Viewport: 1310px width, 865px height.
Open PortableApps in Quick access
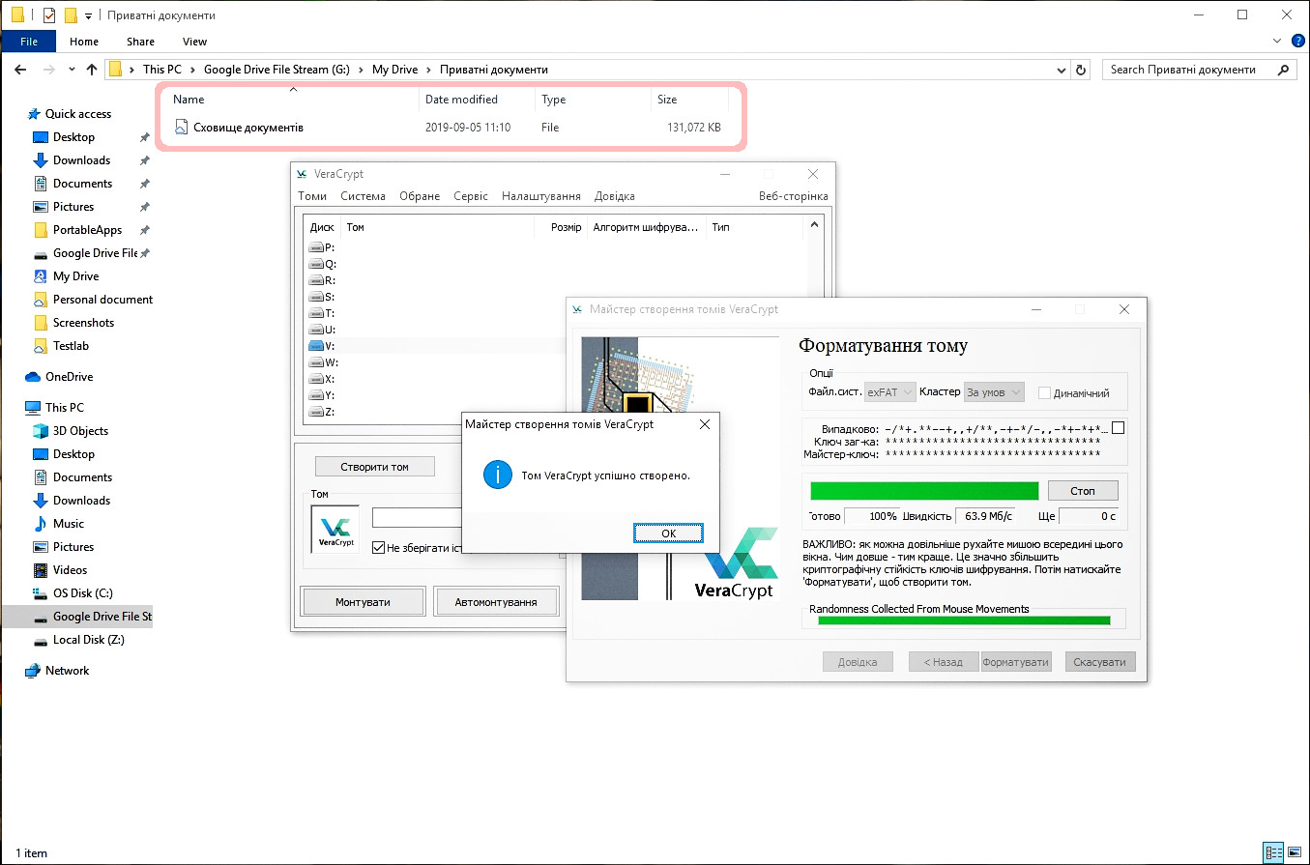(x=87, y=230)
